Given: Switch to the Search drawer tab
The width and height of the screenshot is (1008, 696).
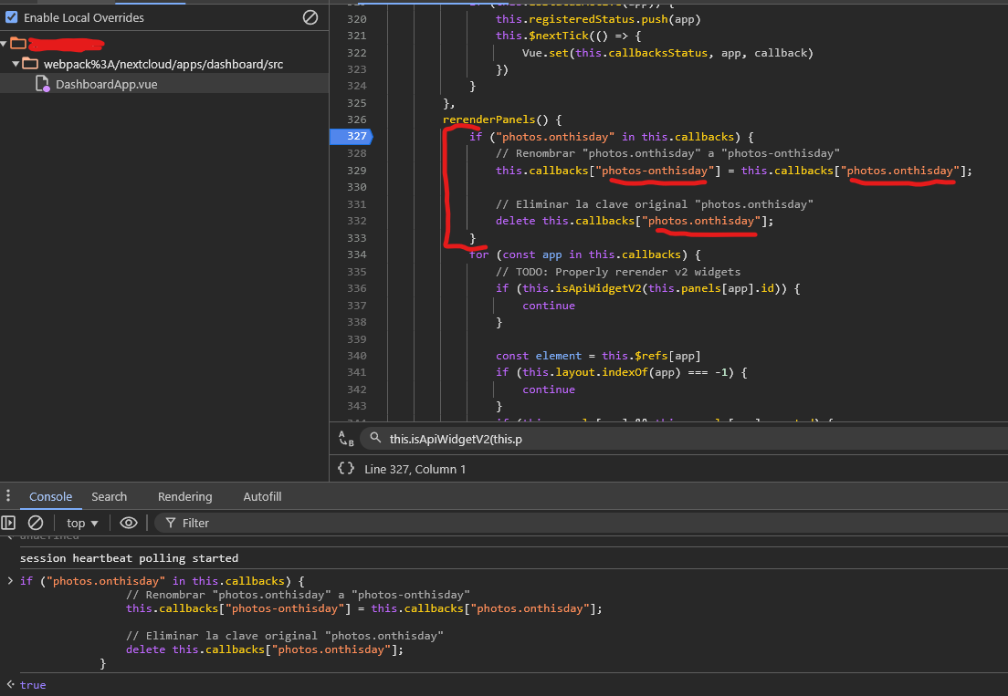Looking at the screenshot, I should tap(109, 496).
